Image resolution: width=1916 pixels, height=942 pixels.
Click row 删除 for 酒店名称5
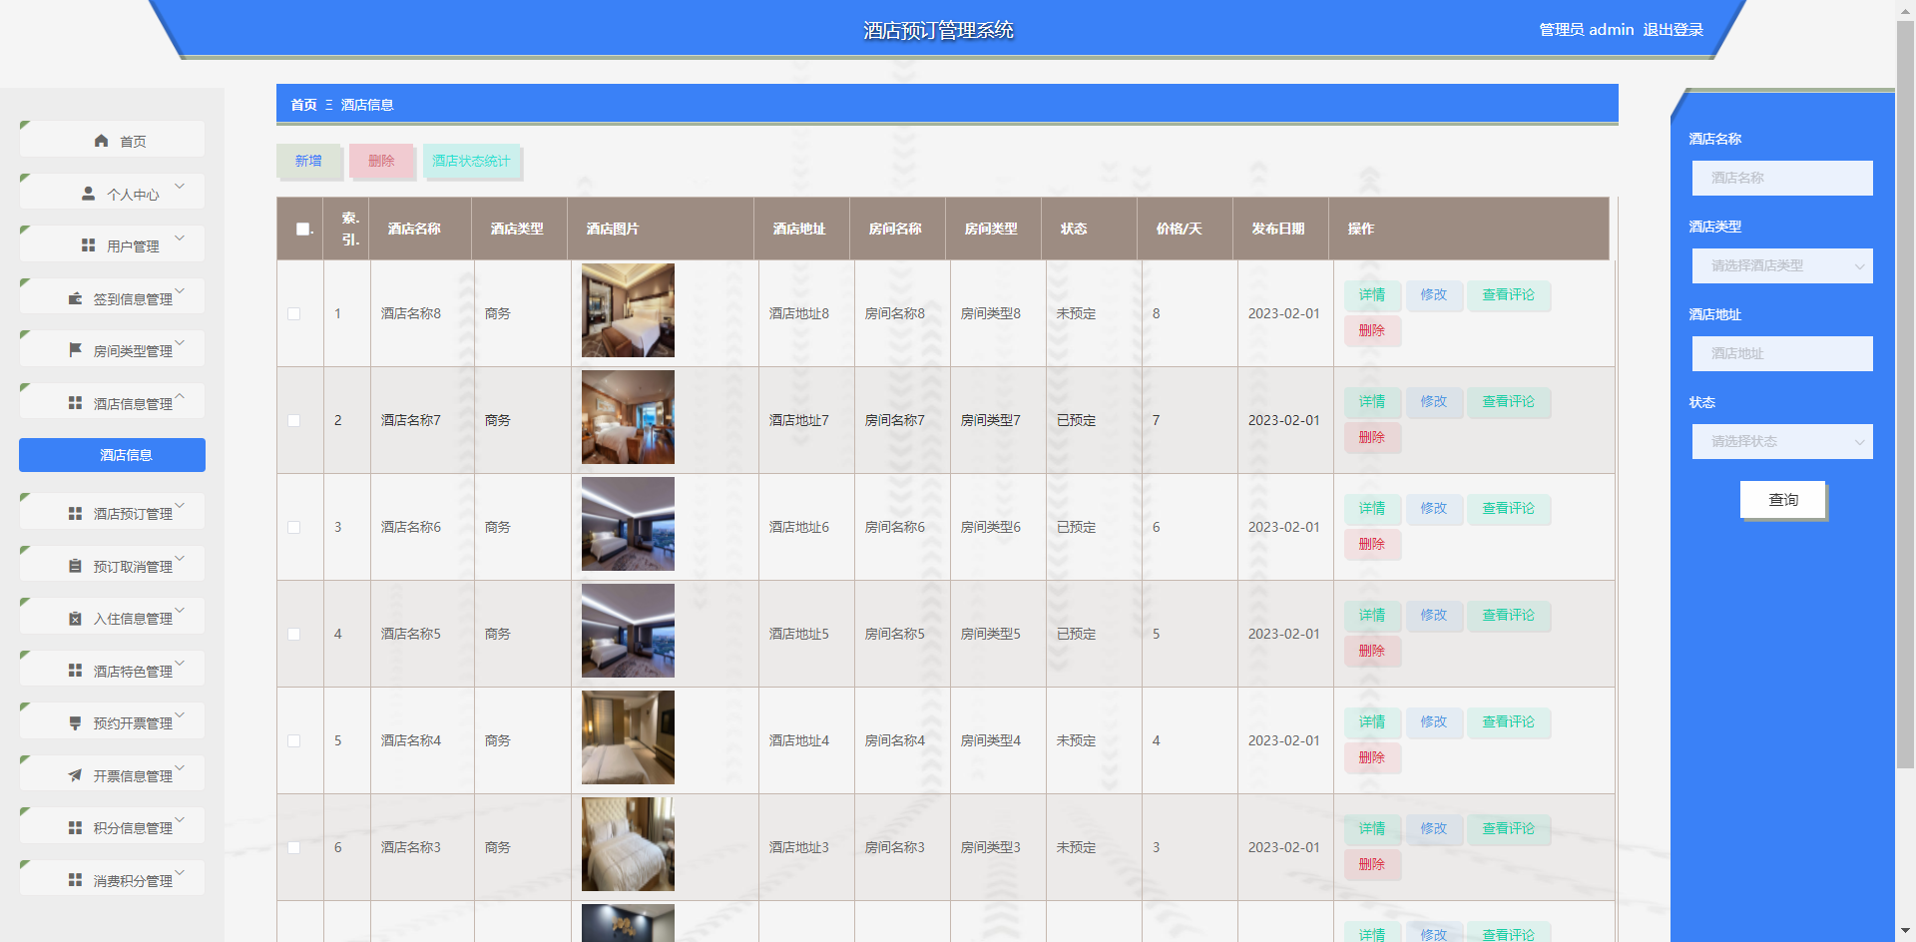(1372, 651)
